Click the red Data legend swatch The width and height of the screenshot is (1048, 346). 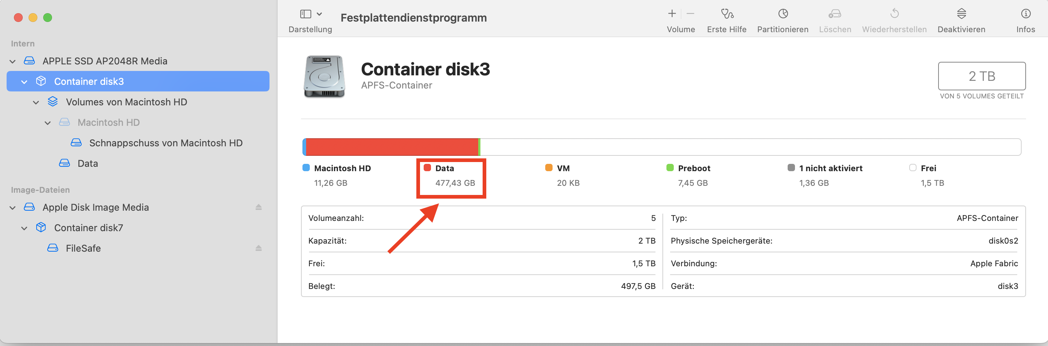pyautogui.click(x=427, y=168)
